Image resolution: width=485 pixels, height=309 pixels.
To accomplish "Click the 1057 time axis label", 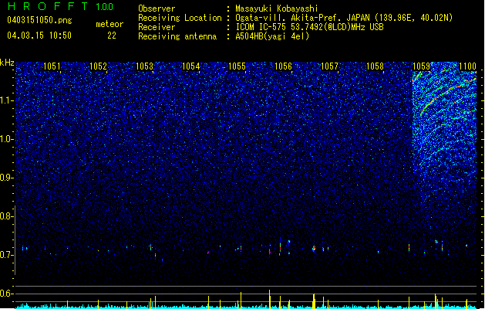I will (329, 66).
